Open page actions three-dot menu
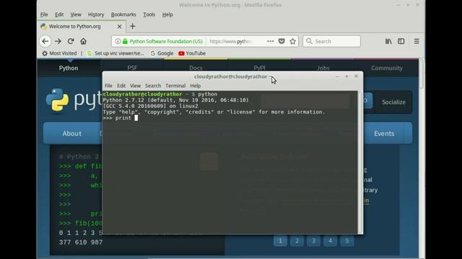This screenshot has width=462, height=259. tap(270, 42)
